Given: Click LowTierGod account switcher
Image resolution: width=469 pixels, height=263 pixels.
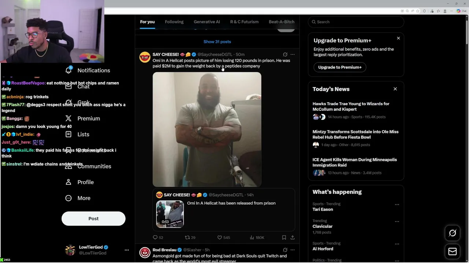Looking at the screenshot, I should click(x=97, y=250).
